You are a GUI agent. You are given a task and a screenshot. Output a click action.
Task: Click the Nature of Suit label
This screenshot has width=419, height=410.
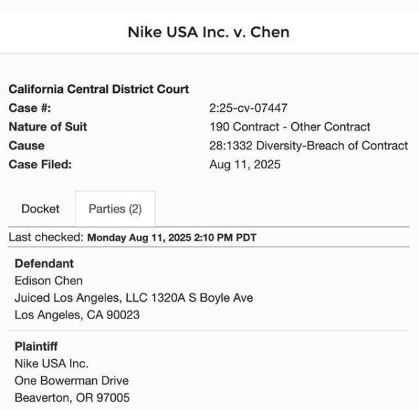click(x=47, y=127)
